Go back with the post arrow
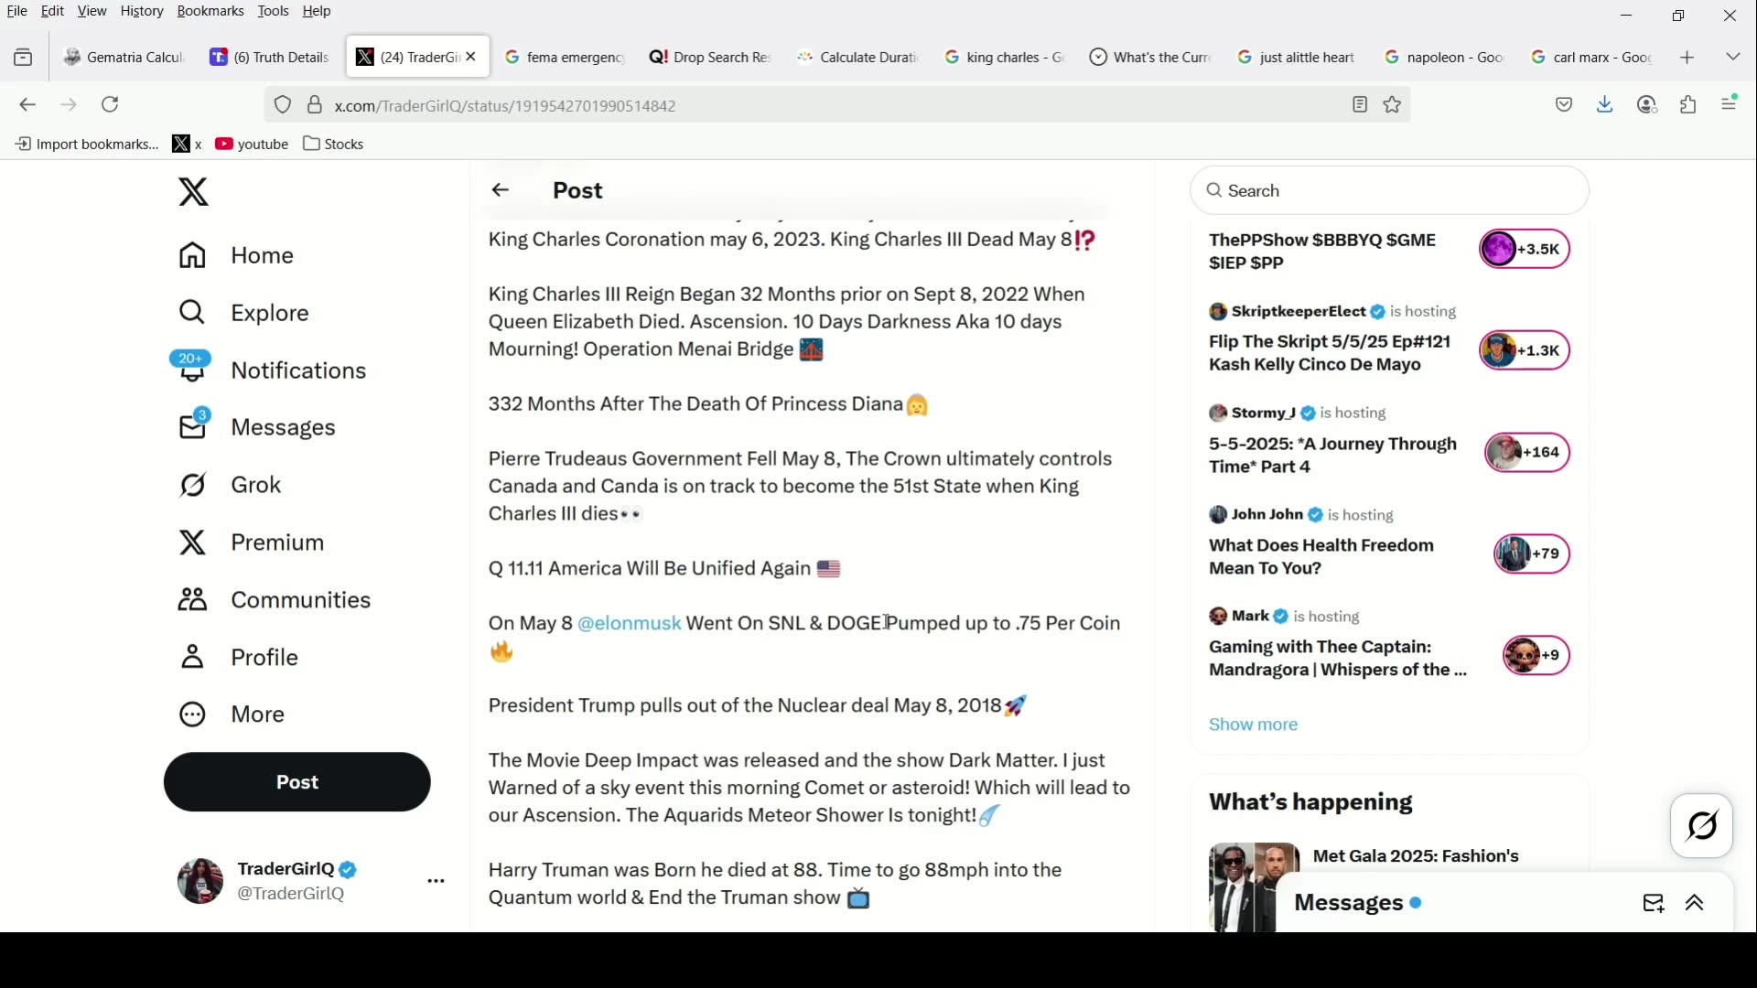 tap(501, 191)
